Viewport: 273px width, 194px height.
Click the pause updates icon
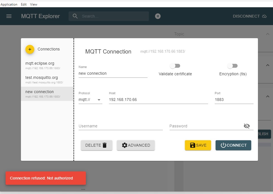click(x=158, y=16)
